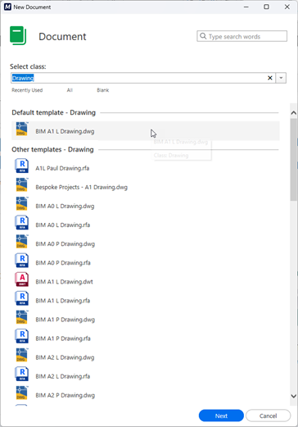Select BIM A2 L Drawing.rfa name
Image resolution: width=298 pixels, height=427 pixels.
coord(63,376)
